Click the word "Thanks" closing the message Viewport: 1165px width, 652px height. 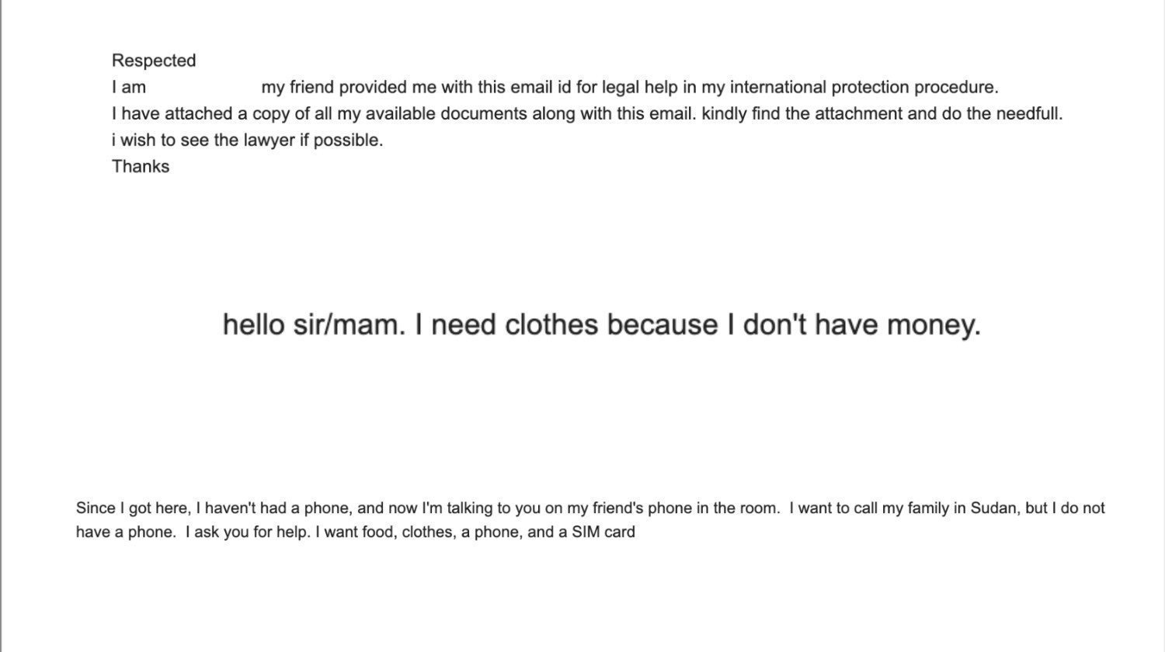tap(141, 167)
